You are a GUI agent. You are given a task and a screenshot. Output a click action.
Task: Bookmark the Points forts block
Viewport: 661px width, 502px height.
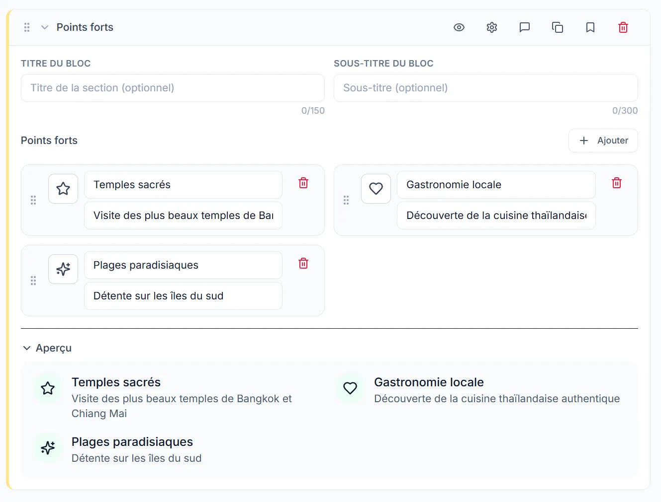click(x=590, y=27)
